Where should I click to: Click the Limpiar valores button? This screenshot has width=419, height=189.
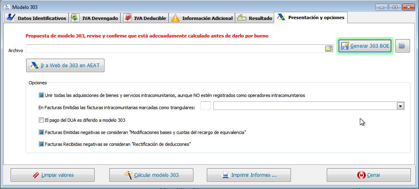[x=53, y=175]
